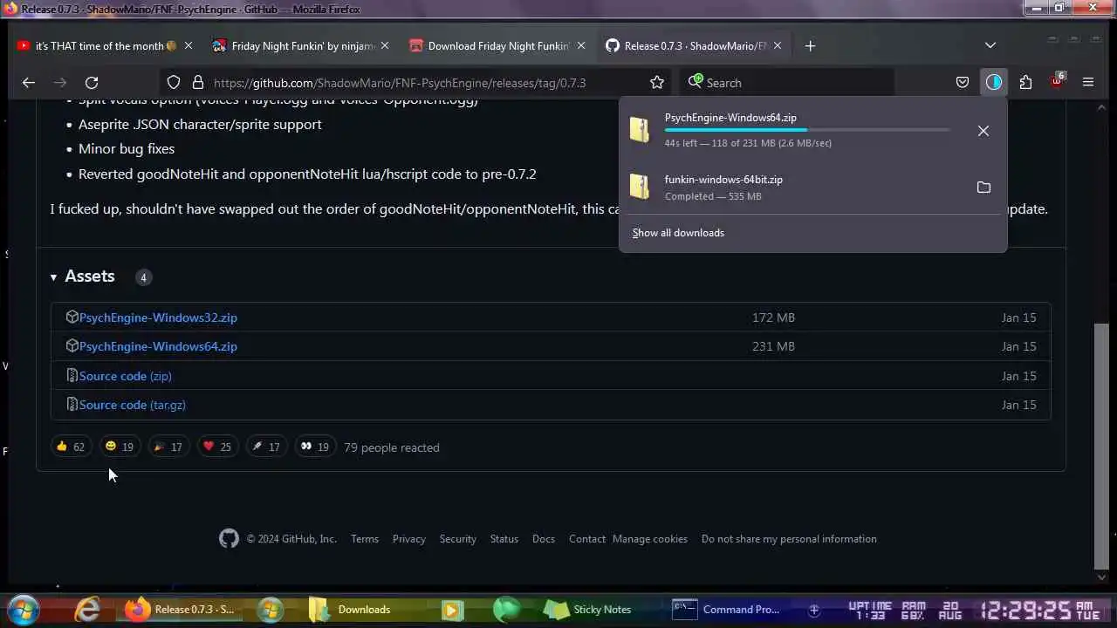Open the Windows Start orb

click(x=24, y=609)
